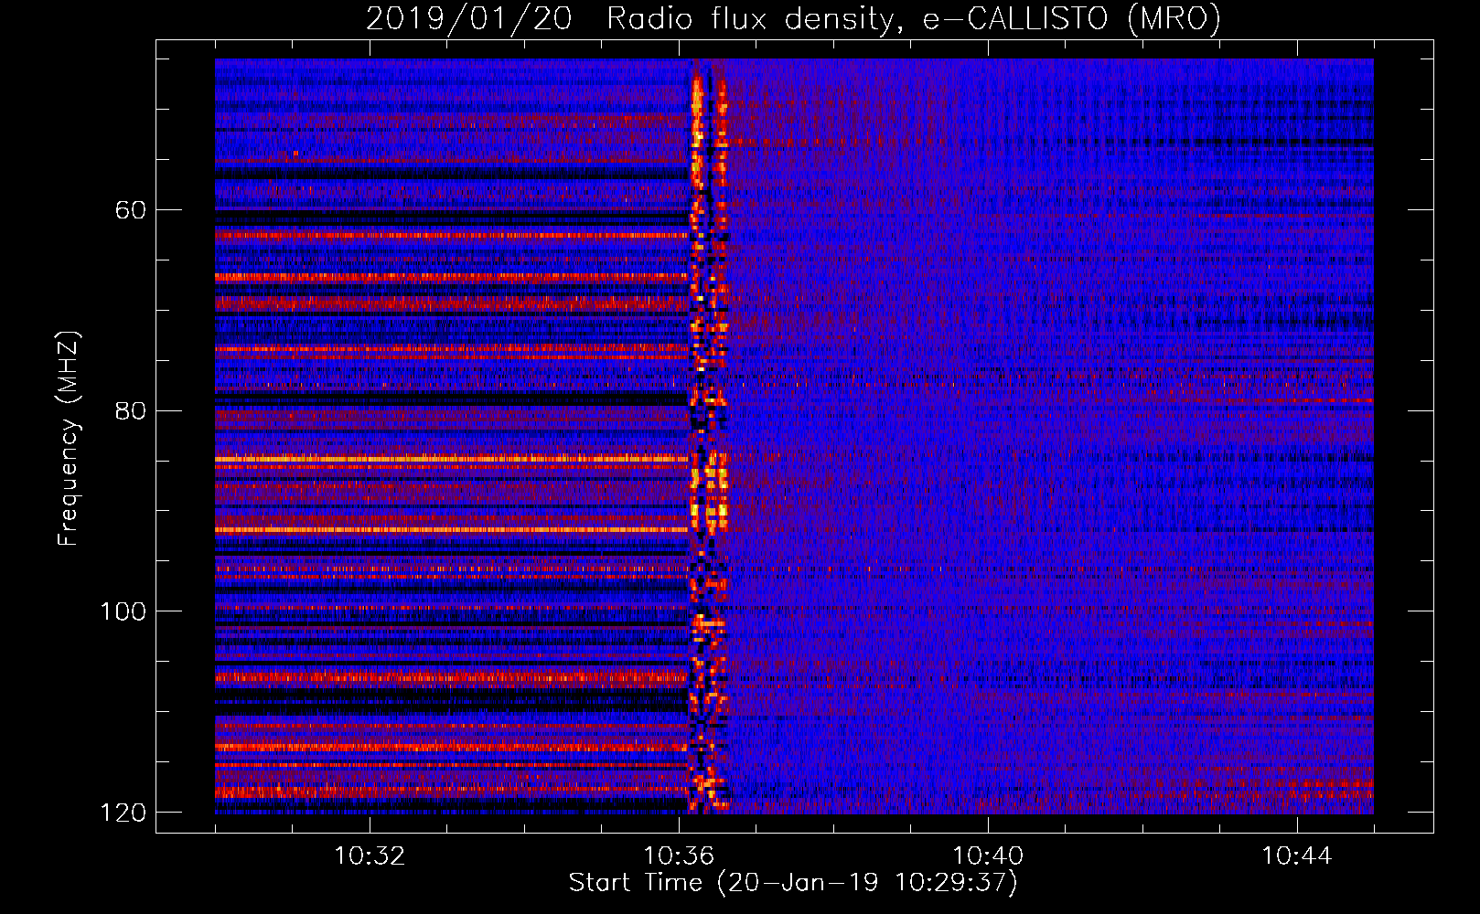Click the 120 frequency tick label

(x=123, y=812)
